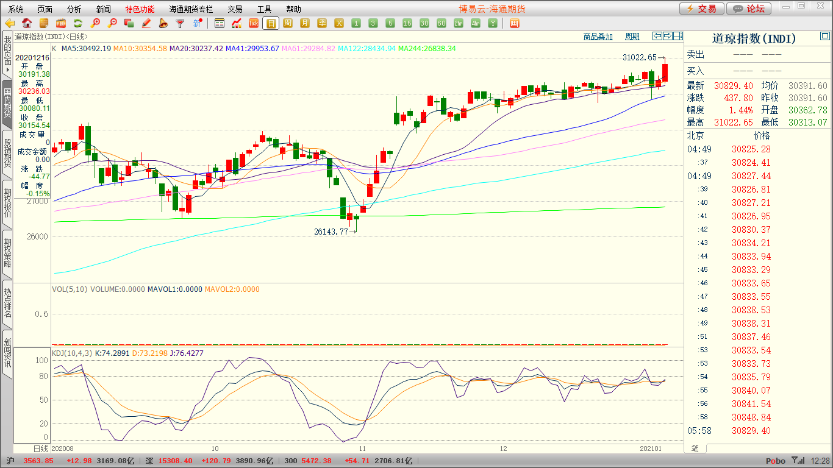Select the weekly (周) period button
Image resolution: width=833 pixels, height=468 pixels.
(288, 24)
